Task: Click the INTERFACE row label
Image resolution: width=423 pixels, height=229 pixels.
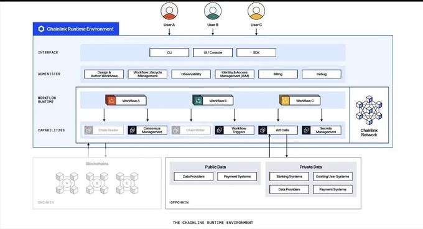Action: [x=48, y=53]
